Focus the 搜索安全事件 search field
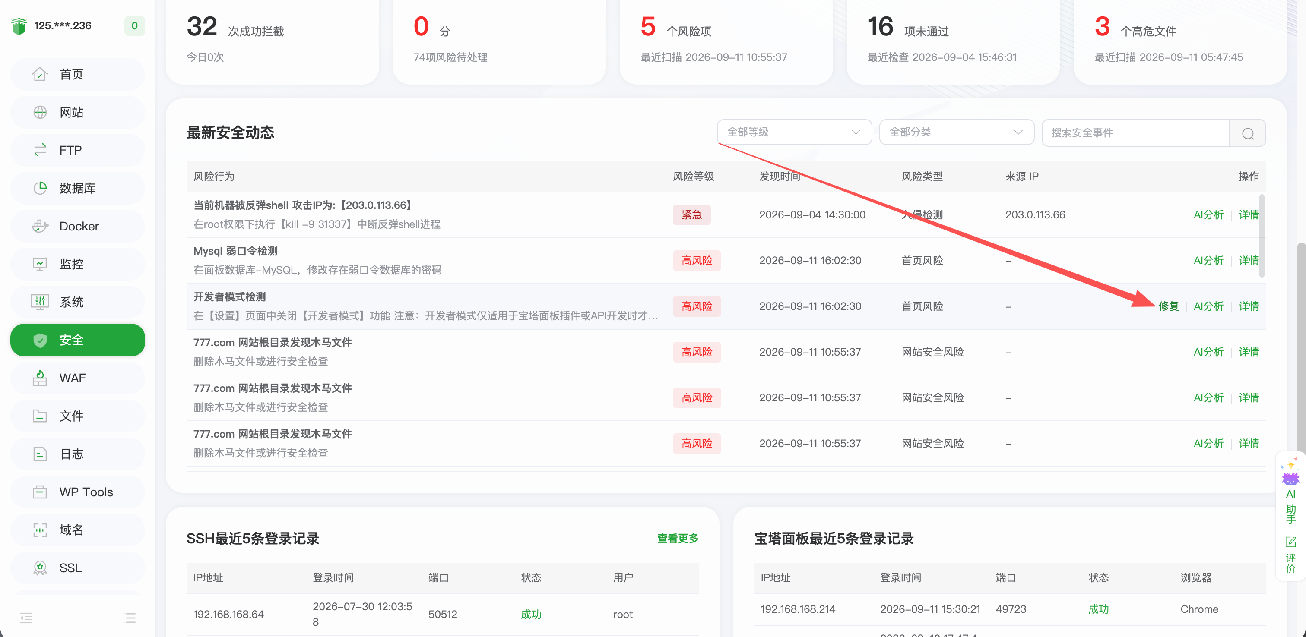1306x637 pixels. (1136, 133)
